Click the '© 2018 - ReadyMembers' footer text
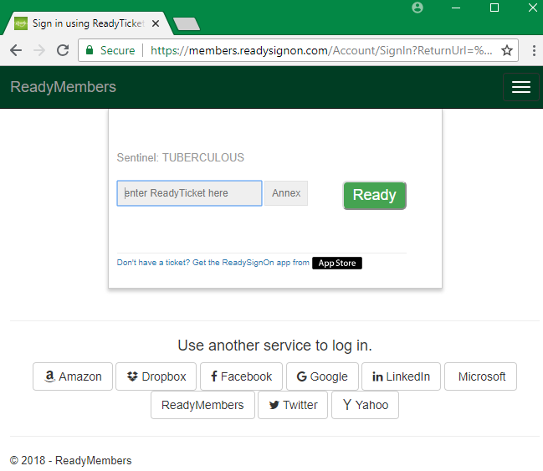543x471 pixels. tap(70, 460)
